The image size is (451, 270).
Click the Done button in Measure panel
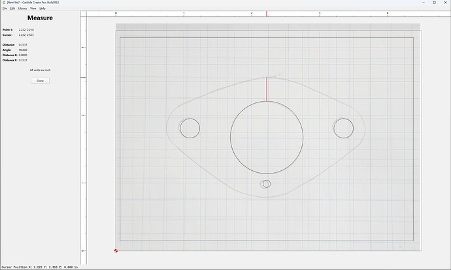pyautogui.click(x=41, y=81)
